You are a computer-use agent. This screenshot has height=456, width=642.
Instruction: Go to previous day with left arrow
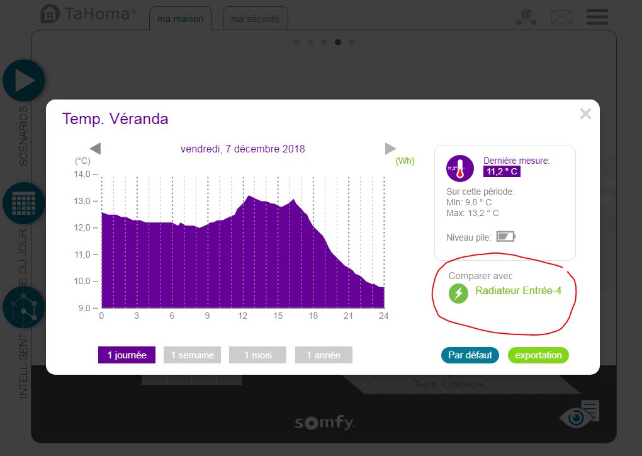coord(95,149)
